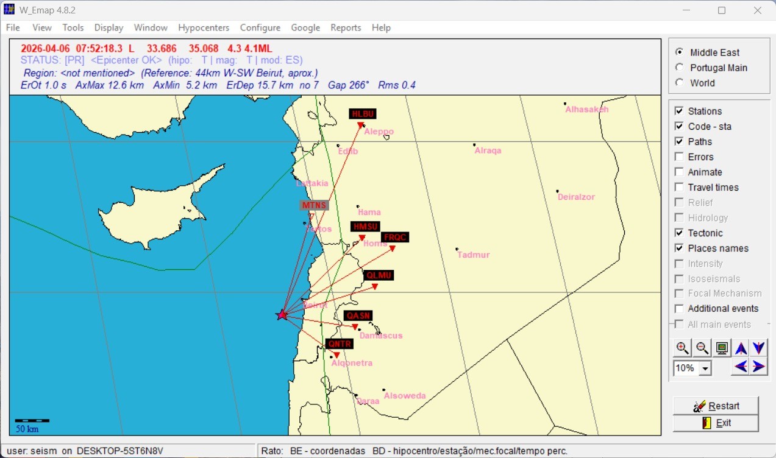Enable the Travel times checkbox
Viewport: 776px width, 458px height.
point(679,187)
